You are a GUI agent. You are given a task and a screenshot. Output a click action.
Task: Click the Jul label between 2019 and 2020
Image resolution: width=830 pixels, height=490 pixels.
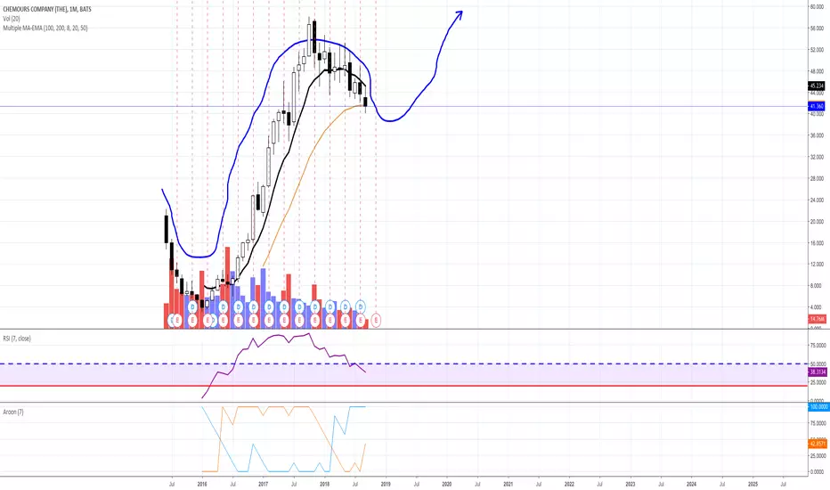click(416, 484)
